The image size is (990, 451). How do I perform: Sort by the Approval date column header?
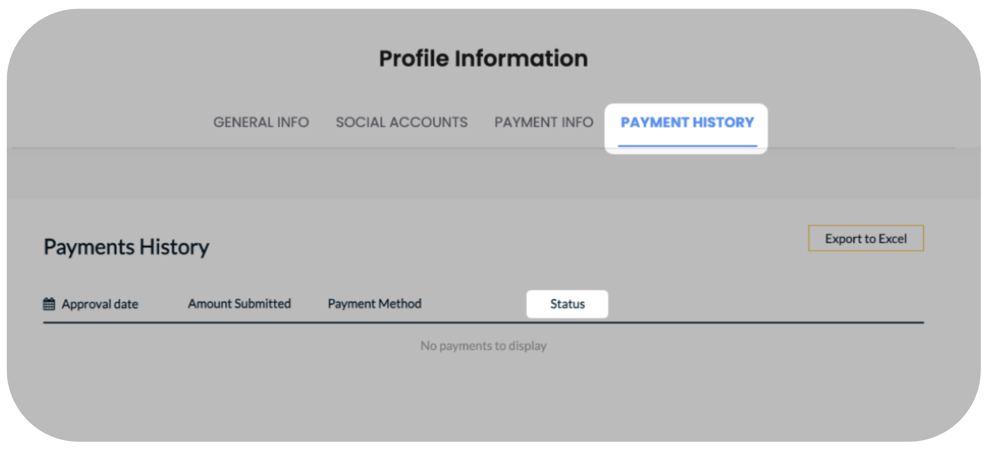[100, 304]
